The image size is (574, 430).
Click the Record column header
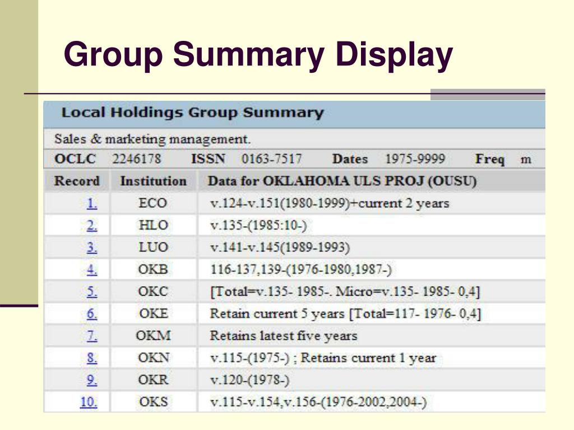(x=77, y=181)
